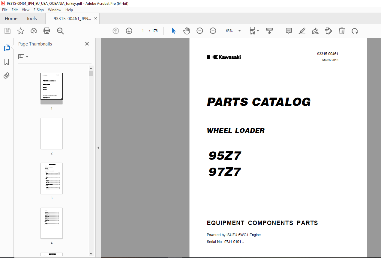The image size is (381, 258).
Task: Open the Help menu
Action: coord(69,10)
